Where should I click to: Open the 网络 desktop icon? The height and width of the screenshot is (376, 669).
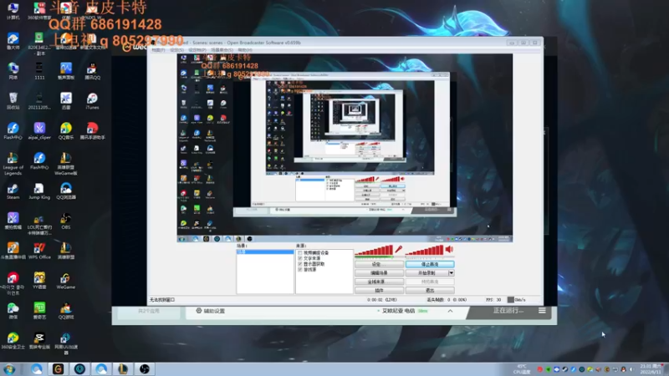(x=13, y=71)
